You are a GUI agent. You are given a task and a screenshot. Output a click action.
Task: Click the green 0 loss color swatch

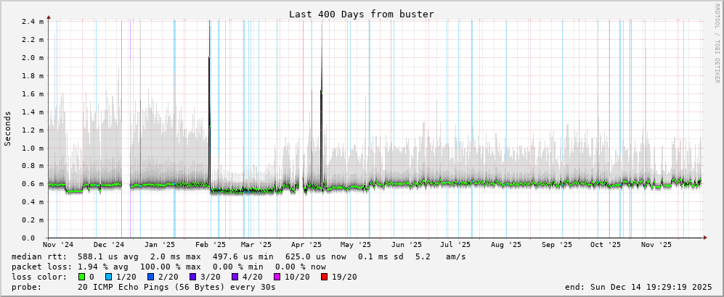pos(81,277)
